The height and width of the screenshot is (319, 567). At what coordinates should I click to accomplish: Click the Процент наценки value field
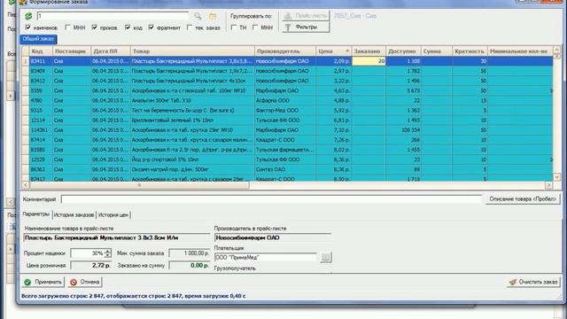(x=88, y=253)
